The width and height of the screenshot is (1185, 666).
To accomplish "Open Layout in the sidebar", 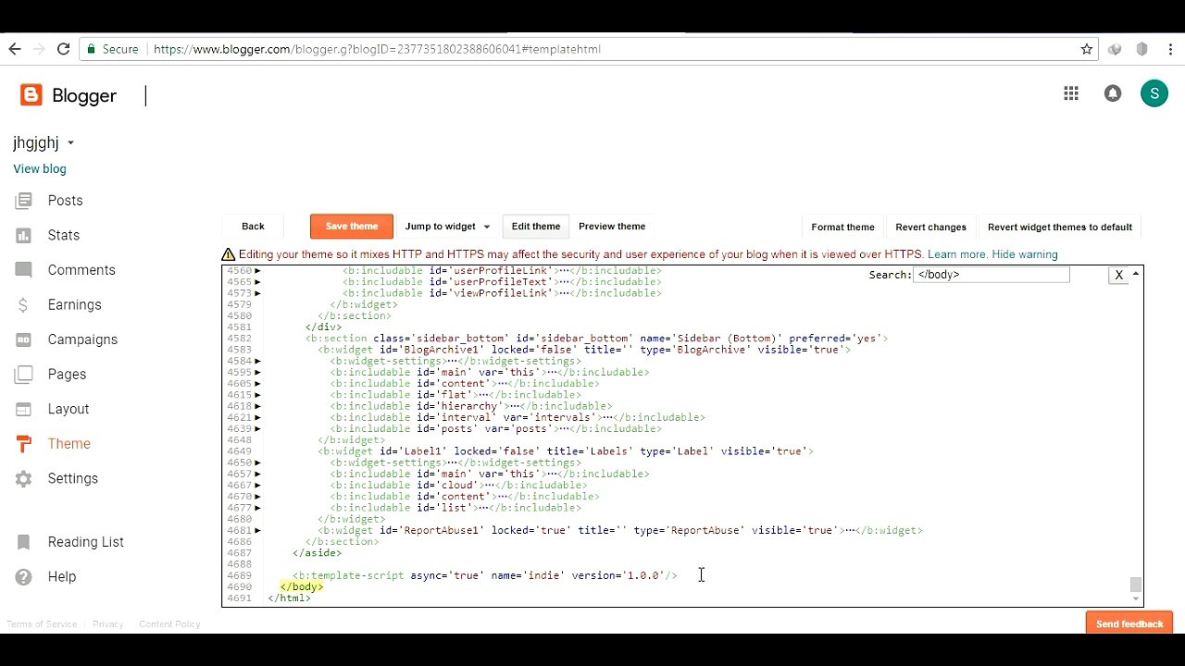I will (69, 409).
